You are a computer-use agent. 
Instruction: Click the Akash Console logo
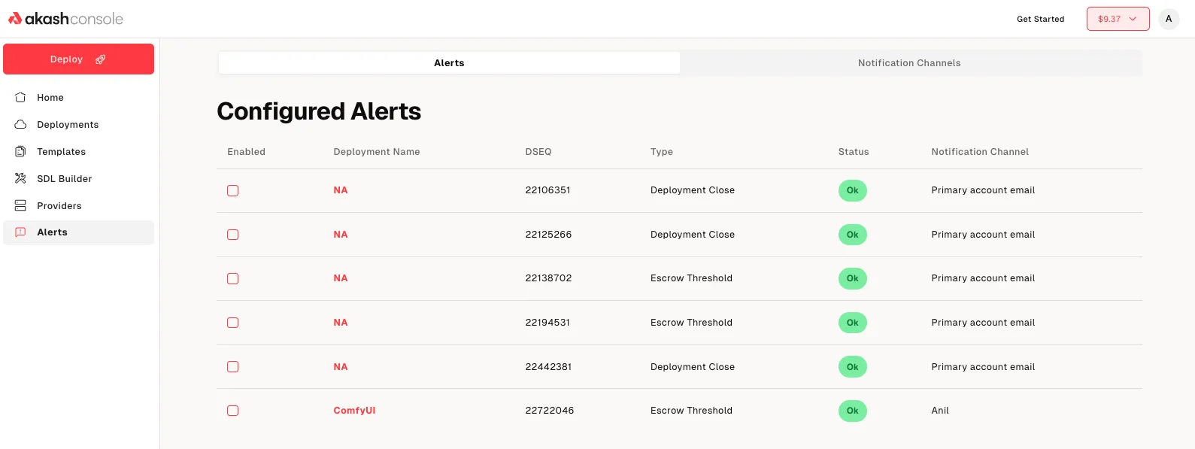65,19
